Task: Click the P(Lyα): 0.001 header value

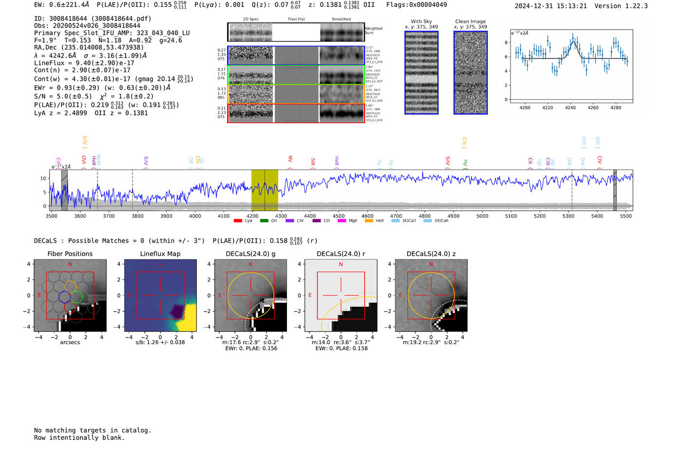Action: 219,5
